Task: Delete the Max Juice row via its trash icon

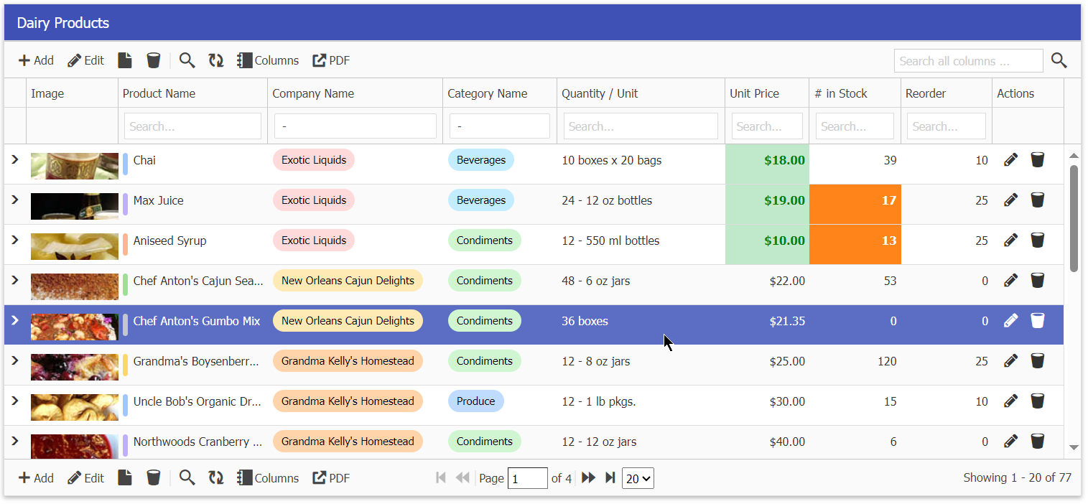Action: pos(1038,200)
